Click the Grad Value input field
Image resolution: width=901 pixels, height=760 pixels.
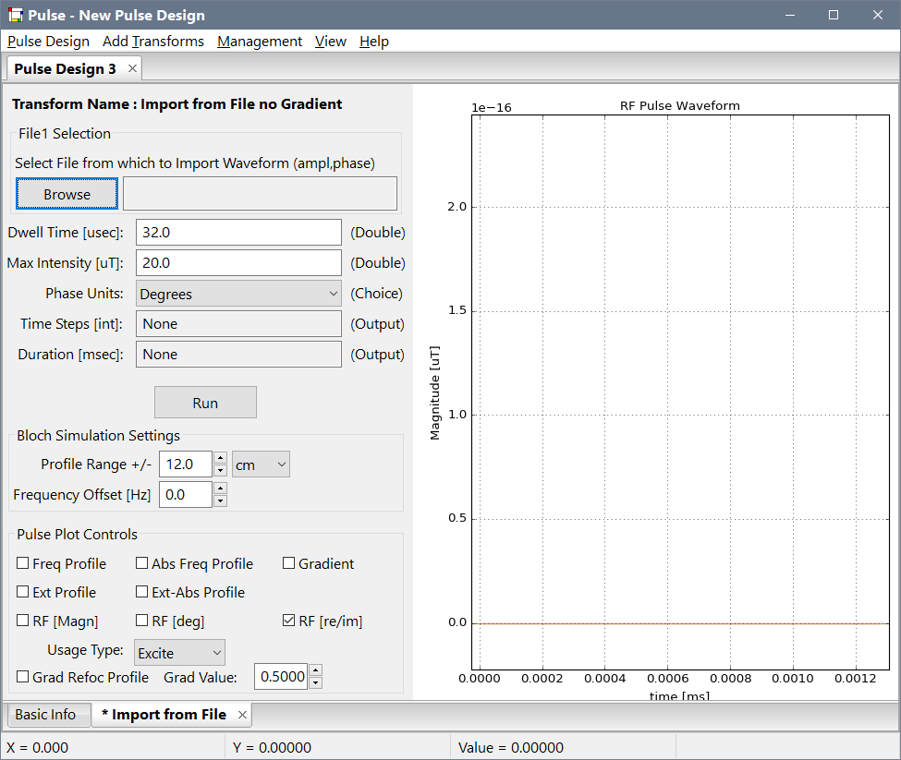pos(281,677)
